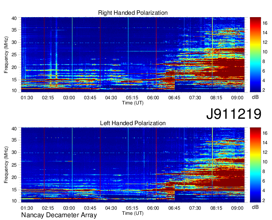Click "07:30" time tick on Right Handed plot

coord(195,98)
